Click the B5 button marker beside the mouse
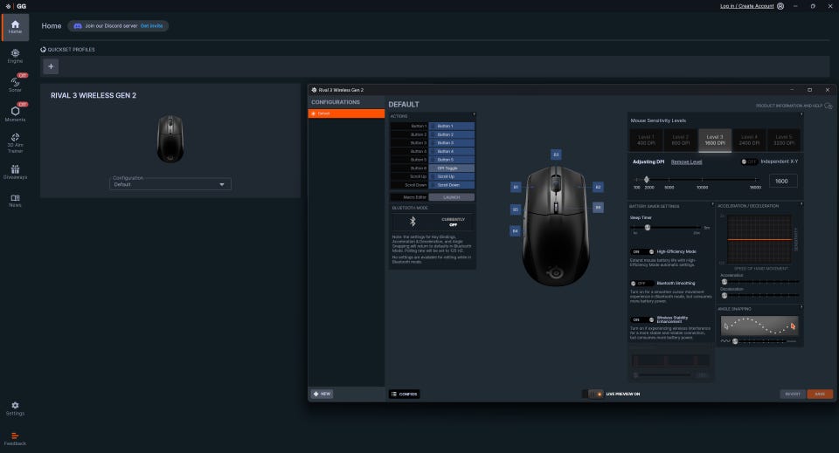Viewport: 839px width, 453px height. point(516,209)
